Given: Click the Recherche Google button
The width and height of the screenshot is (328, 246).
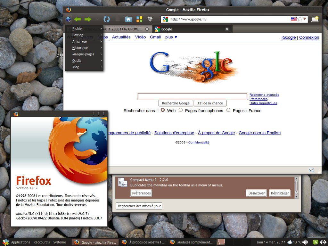Looking at the screenshot, I should [x=176, y=103].
